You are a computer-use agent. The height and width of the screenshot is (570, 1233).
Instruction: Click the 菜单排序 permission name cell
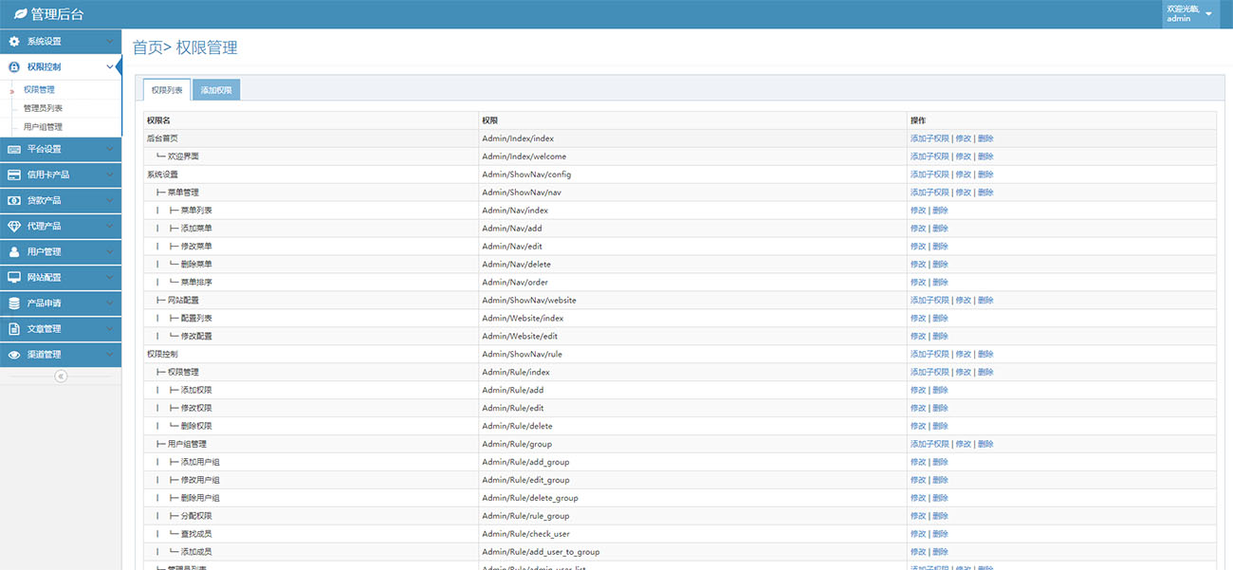310,283
